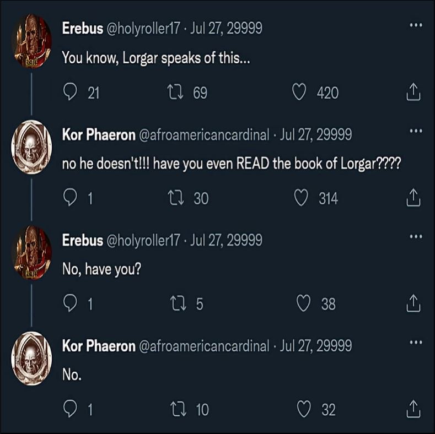
Task: Like the tweet with 420 likes
Action: point(299,93)
